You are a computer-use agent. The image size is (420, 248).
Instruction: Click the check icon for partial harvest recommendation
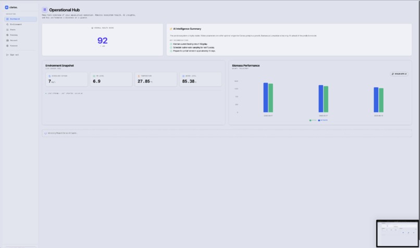[171, 51]
